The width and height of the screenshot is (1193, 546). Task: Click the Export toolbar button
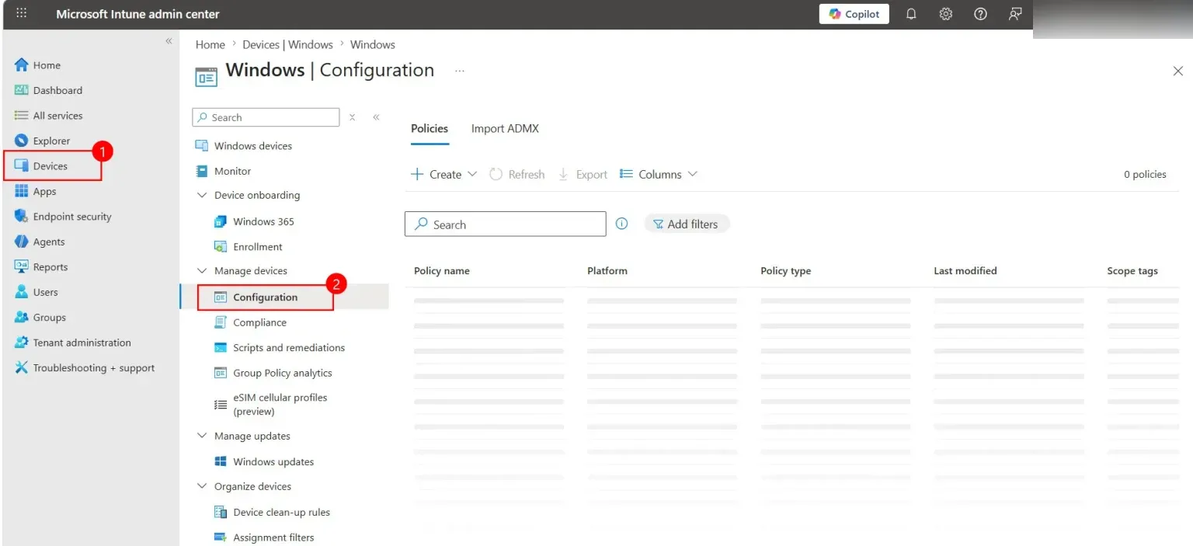[583, 175]
